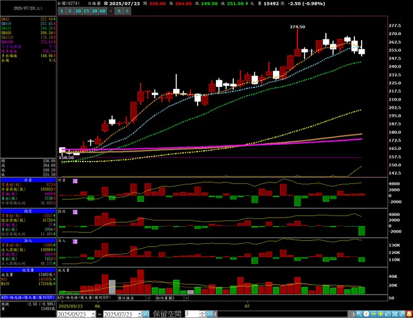Click the SMA10 legend row
Screen dimensions: 413x318
click(28, 23)
